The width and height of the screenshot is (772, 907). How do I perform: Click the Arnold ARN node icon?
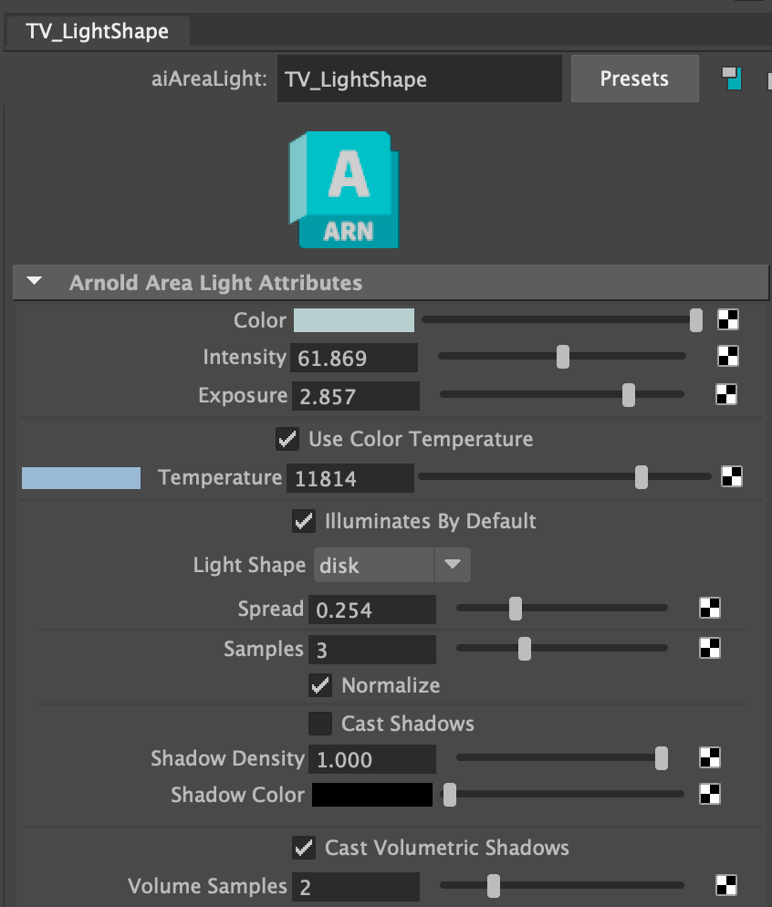[344, 190]
